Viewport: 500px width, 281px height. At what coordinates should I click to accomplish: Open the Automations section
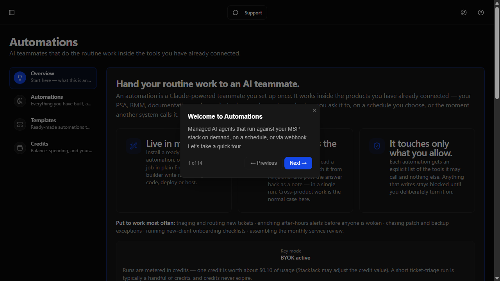pyautogui.click(x=53, y=101)
